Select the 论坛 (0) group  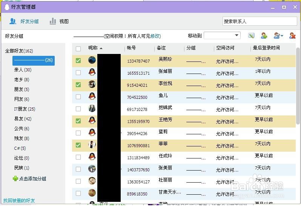pyautogui.click(x=21, y=158)
